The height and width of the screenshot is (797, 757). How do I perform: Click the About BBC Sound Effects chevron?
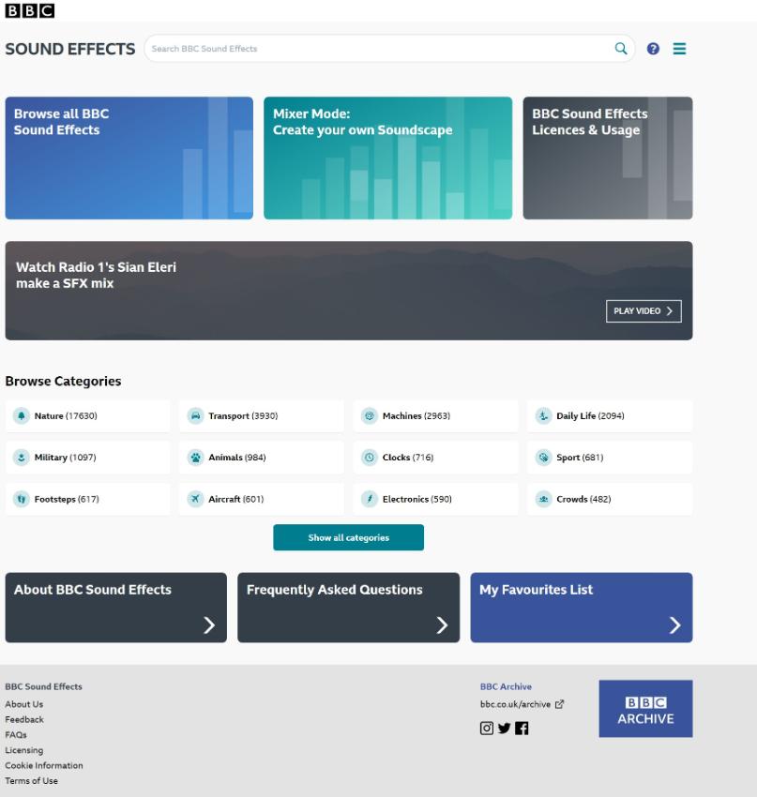click(209, 625)
